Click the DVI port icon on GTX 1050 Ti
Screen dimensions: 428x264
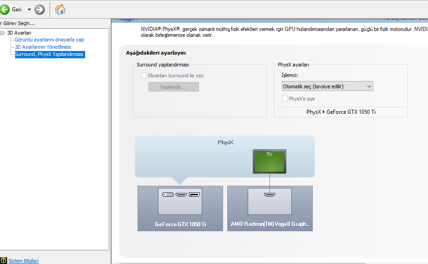[168, 195]
